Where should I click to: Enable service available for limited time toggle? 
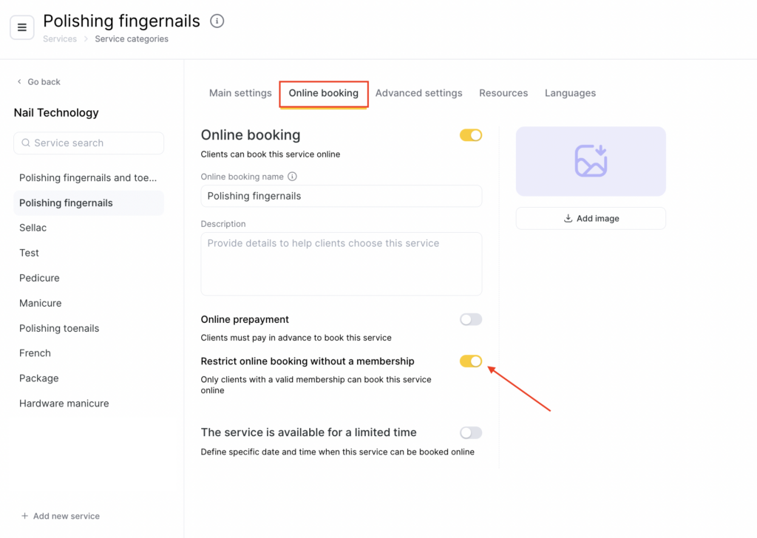coord(470,432)
